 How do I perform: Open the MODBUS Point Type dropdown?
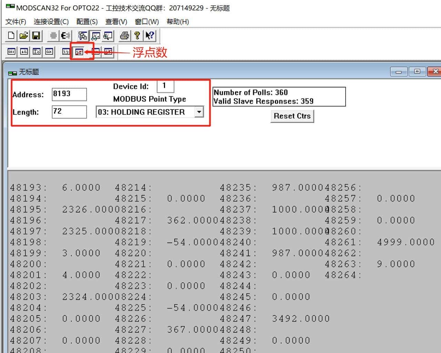pos(199,112)
